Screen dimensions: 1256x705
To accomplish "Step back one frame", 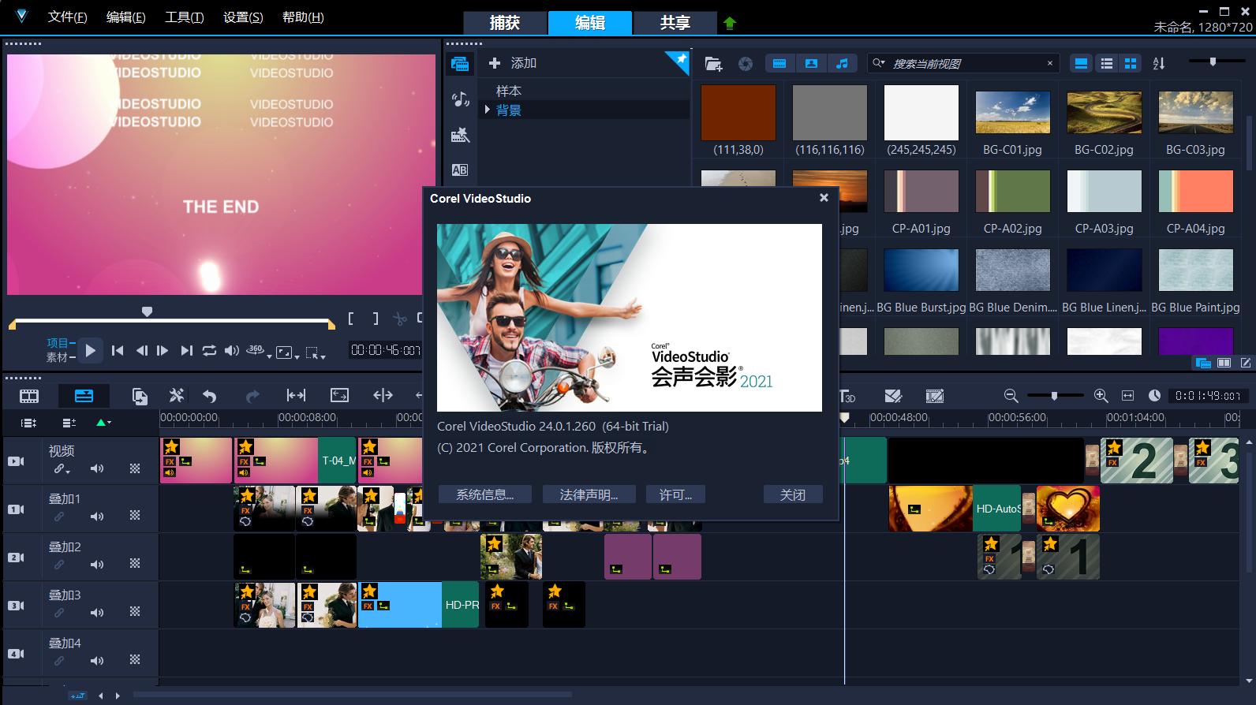I will point(141,351).
